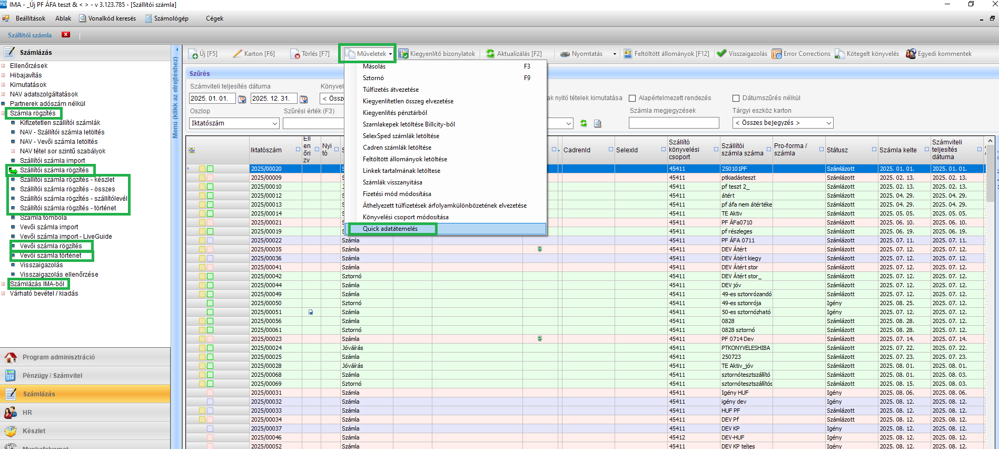The height and width of the screenshot is (449, 999).
Task: Click the green Aktualizálás [F2] refresh icon
Action: click(490, 54)
